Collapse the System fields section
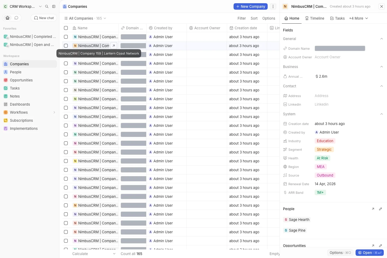This screenshot has width=387, height=258. click(382, 114)
